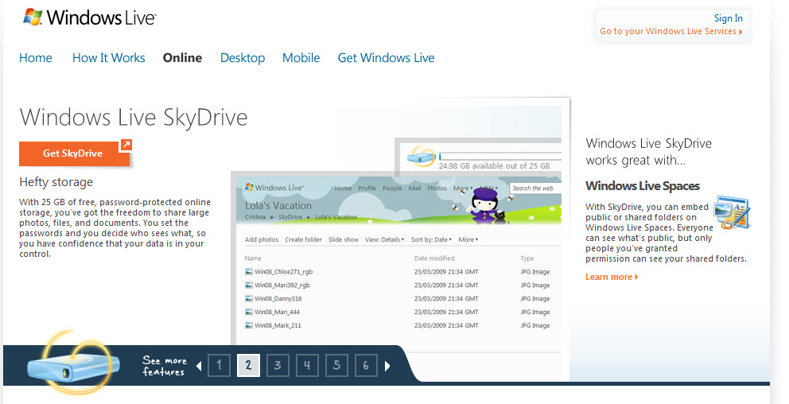Open the More dropdown in file toolbar
This screenshot has height=404, width=789.
(468, 239)
